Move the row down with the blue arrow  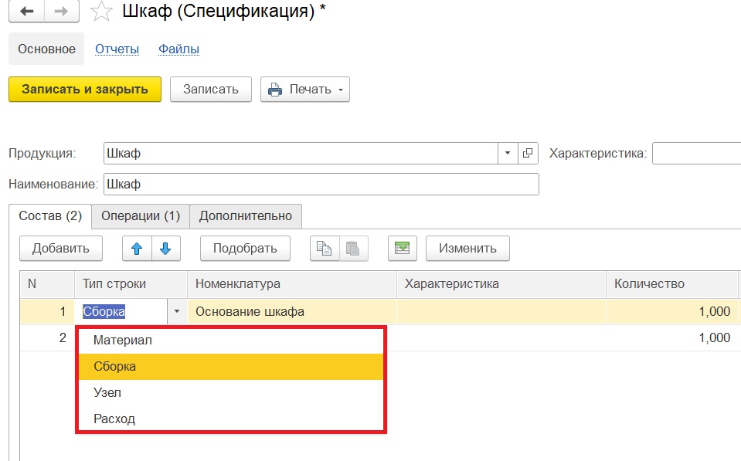[x=166, y=249]
